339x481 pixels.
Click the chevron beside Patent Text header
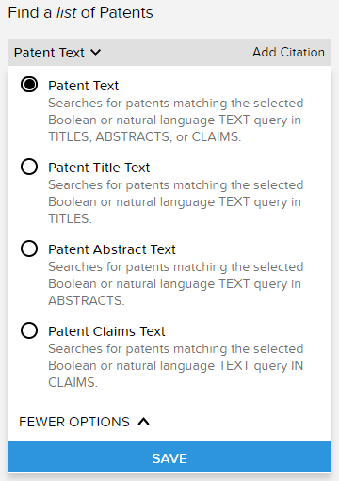click(x=96, y=52)
